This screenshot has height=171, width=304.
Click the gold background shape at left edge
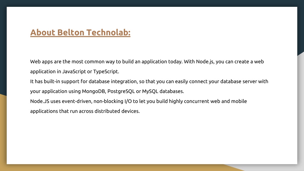tap(3, 132)
